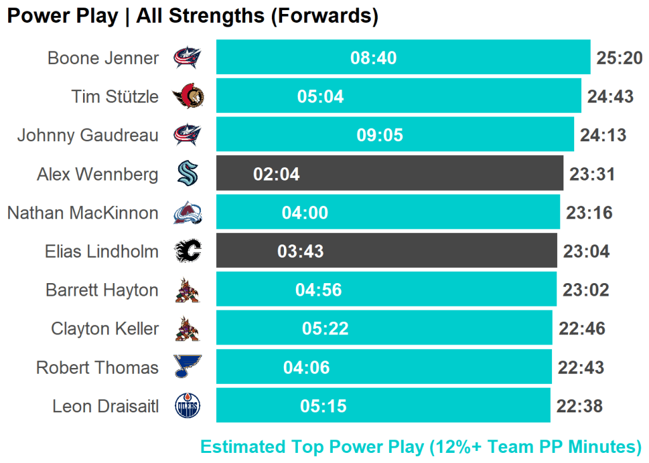
Task: Click the Estimated Top Power Play legend text
Action: click(421, 447)
